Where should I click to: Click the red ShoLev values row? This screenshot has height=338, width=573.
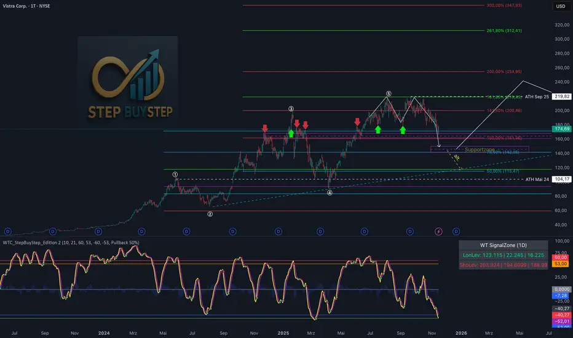(x=503, y=265)
